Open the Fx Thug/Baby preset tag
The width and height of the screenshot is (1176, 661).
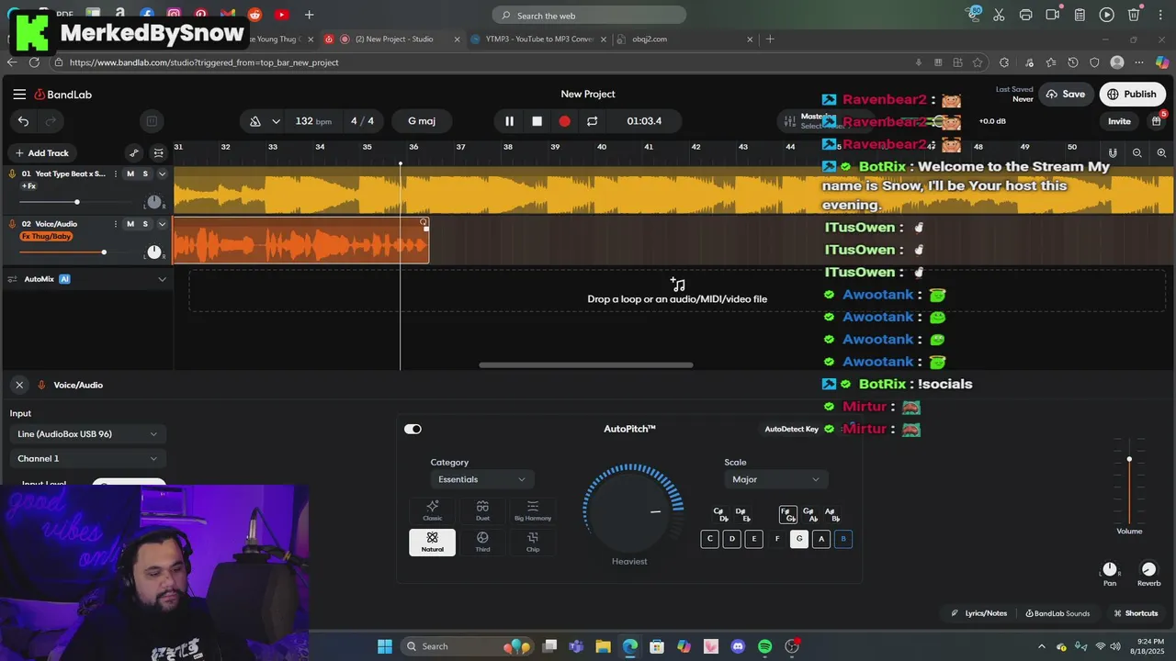pos(46,237)
